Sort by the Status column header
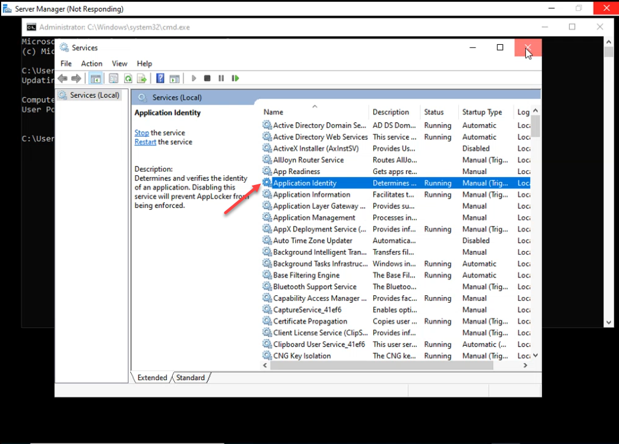Viewport: 619px width, 444px height. coord(439,112)
